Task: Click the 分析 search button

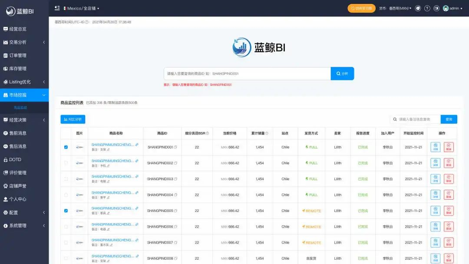Action: click(343, 73)
